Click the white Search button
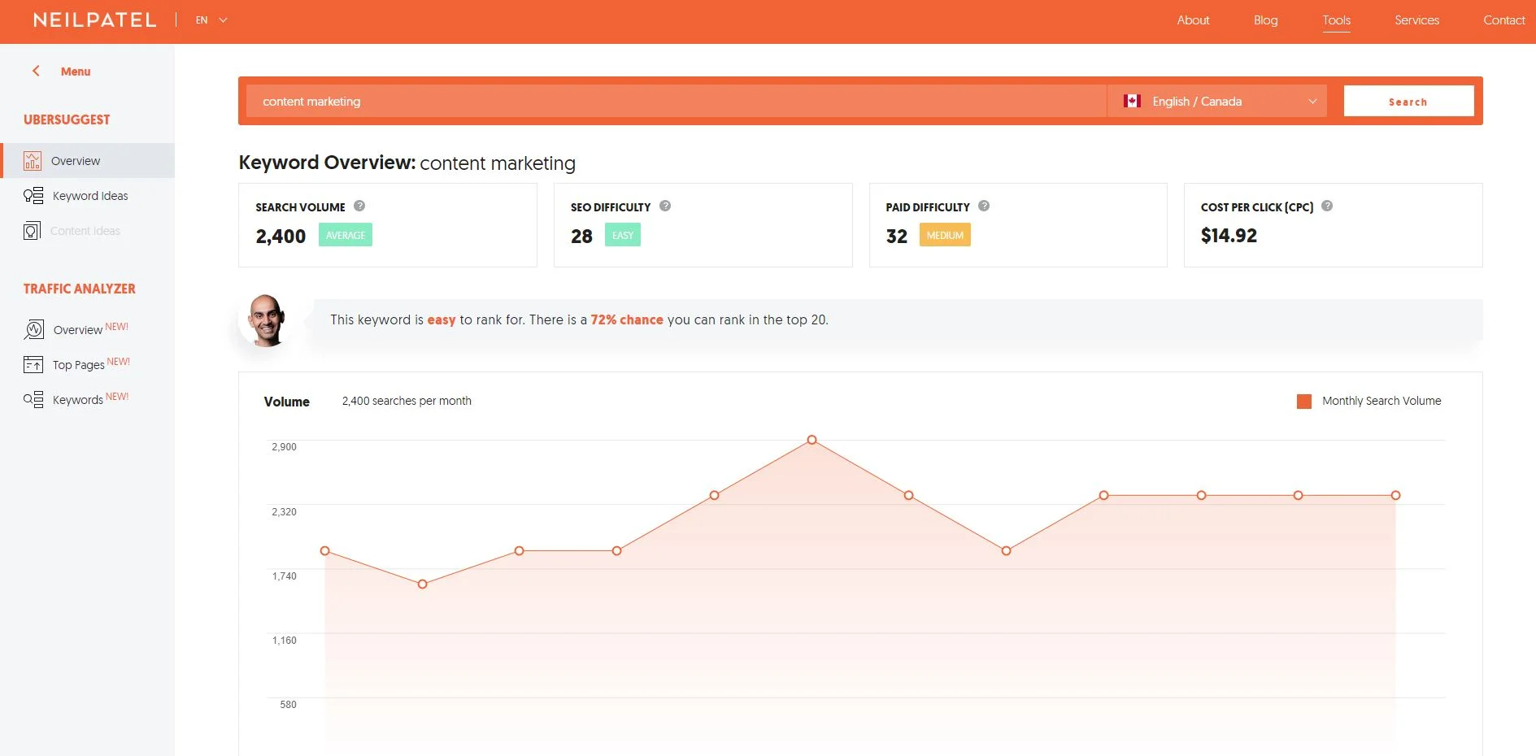This screenshot has width=1536, height=756. pos(1408,101)
